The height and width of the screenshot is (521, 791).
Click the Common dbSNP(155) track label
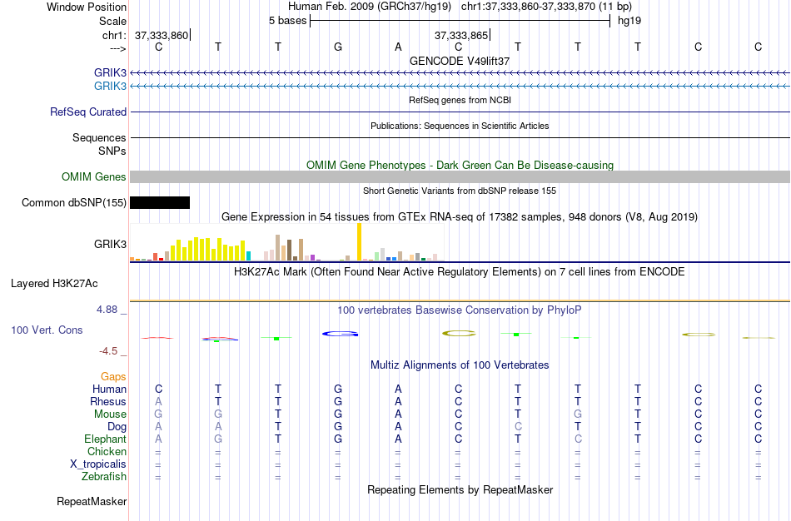tap(73, 203)
